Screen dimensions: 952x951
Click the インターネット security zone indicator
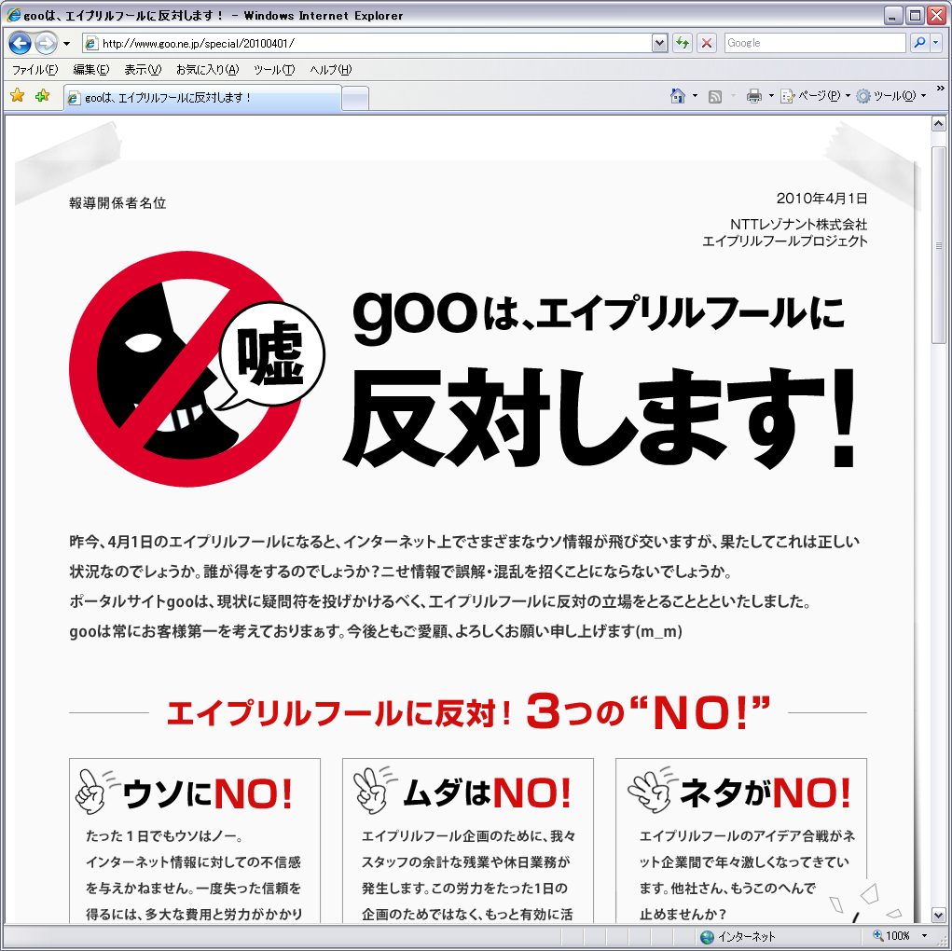737,936
